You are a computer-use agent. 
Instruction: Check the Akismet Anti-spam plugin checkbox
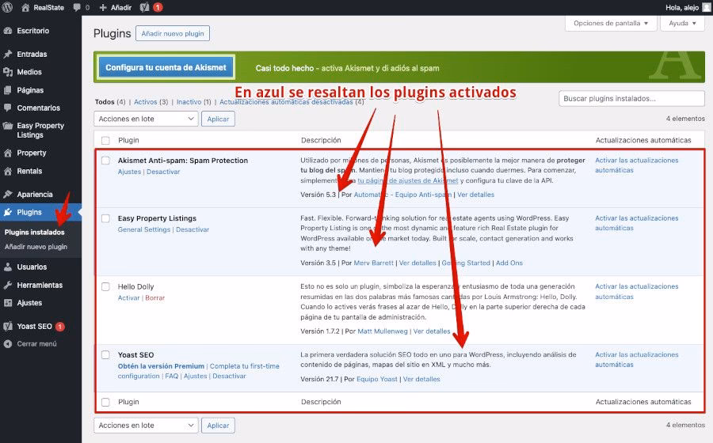(x=105, y=161)
